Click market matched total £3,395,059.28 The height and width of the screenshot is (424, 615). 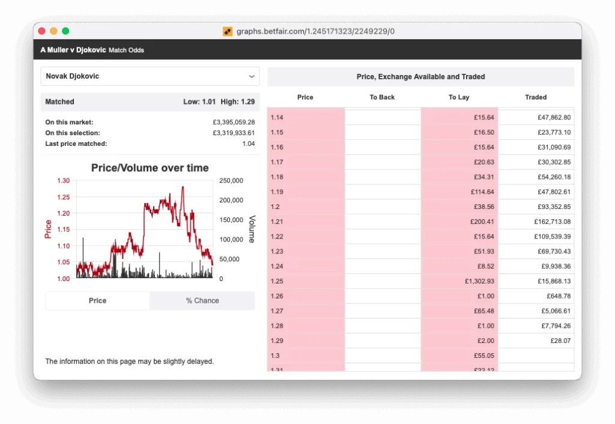(x=234, y=123)
